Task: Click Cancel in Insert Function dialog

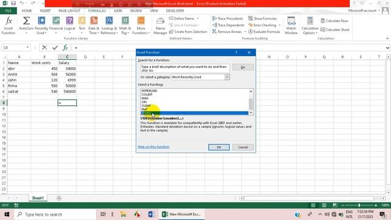Action: click(x=243, y=147)
